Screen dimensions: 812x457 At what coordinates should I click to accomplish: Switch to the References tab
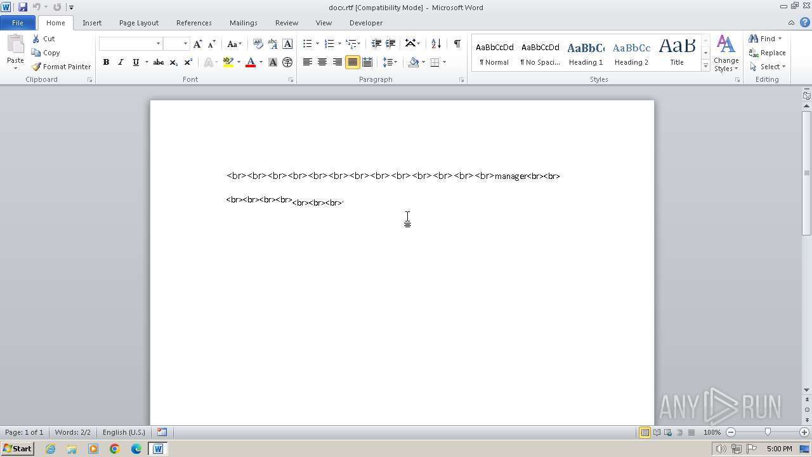click(194, 22)
